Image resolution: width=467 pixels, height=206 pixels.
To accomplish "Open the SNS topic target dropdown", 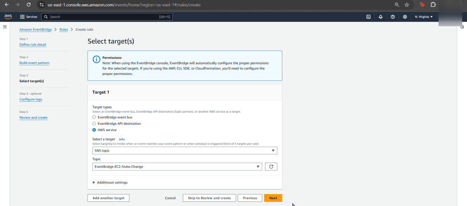I will point(185,150).
